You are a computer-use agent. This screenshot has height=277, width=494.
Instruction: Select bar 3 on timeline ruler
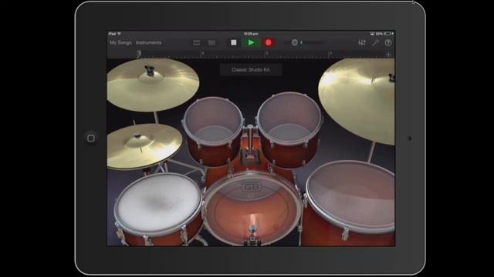pos(266,53)
